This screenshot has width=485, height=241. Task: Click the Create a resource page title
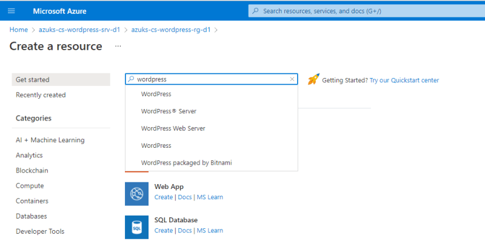[x=56, y=47]
